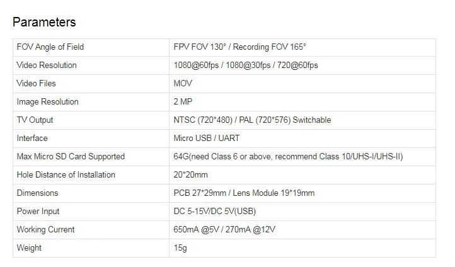Click the NTSC / PAL Switchable value
Image resolution: width=455 pixels, height=267 pixels.
[x=252, y=120]
